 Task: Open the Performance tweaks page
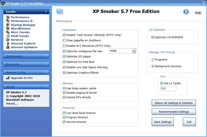point(20,17)
